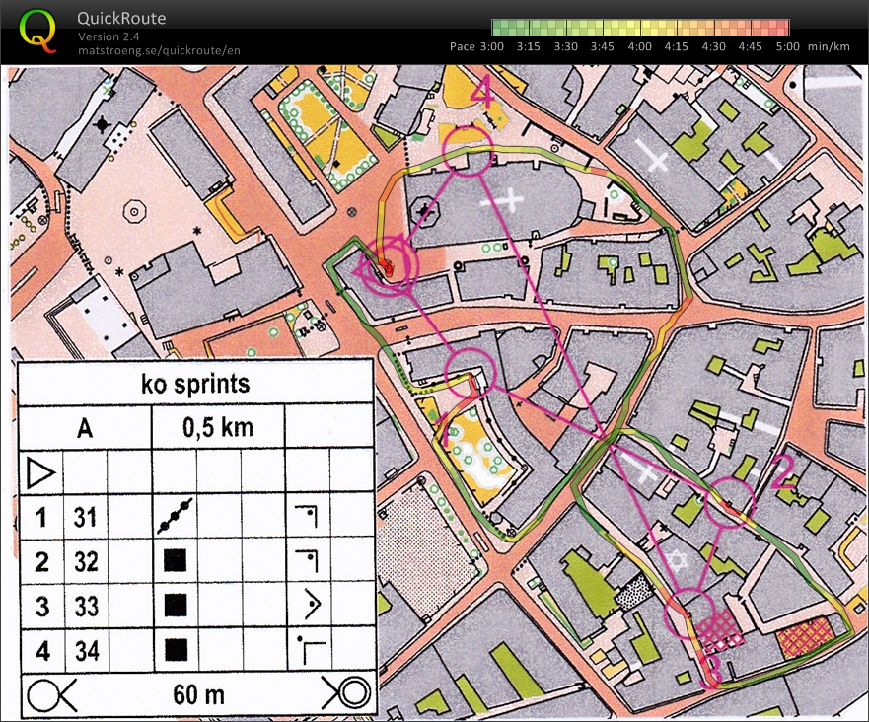Click the corner position symbol in row 32

coord(307,560)
